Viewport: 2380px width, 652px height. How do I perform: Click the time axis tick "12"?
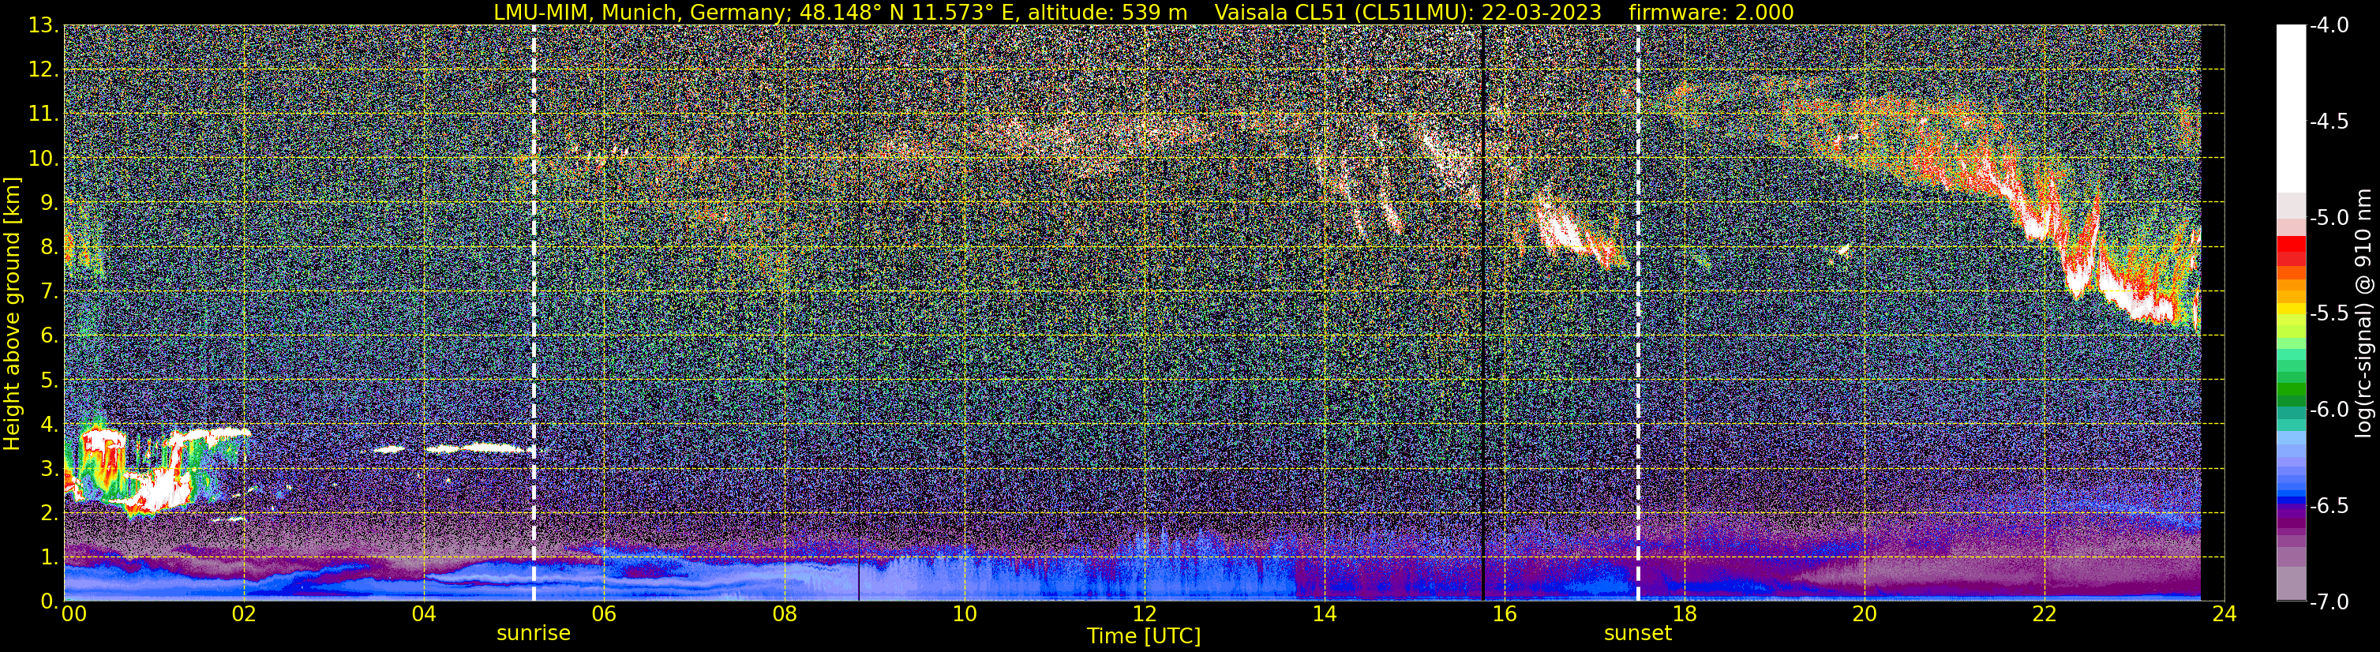[1144, 615]
